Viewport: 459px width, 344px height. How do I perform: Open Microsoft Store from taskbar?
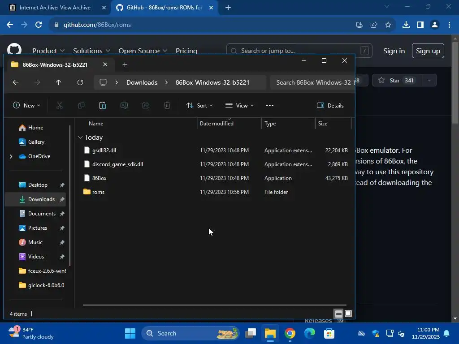click(329, 333)
